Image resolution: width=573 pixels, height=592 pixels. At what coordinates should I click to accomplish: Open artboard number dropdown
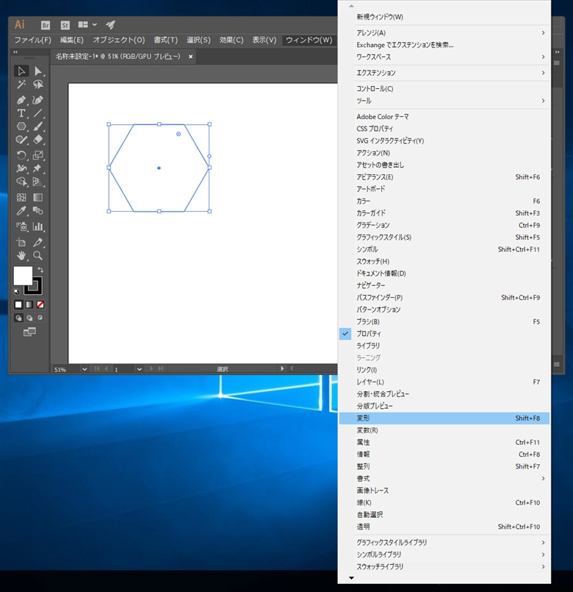coord(139,369)
